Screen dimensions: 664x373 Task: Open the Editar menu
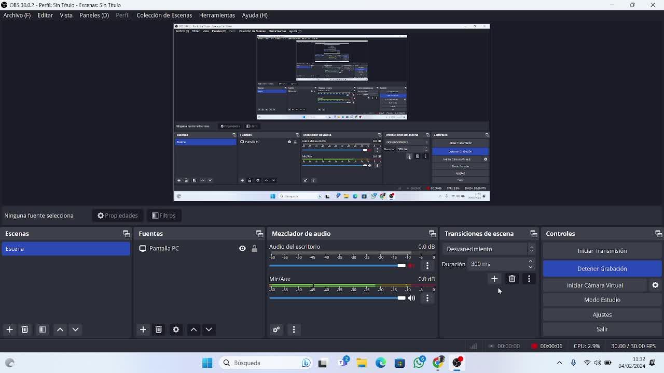click(x=45, y=15)
